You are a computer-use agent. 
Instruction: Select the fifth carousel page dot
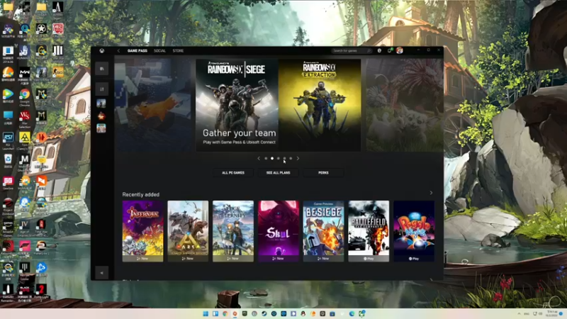pos(291,158)
